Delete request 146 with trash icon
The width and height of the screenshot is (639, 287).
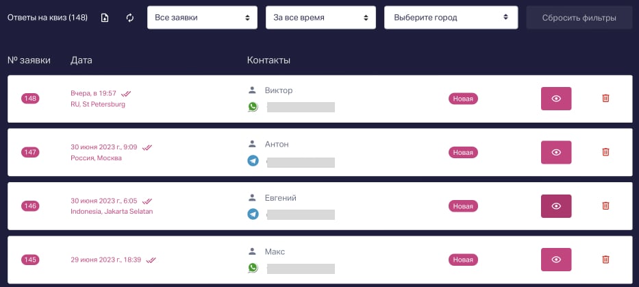tap(605, 205)
